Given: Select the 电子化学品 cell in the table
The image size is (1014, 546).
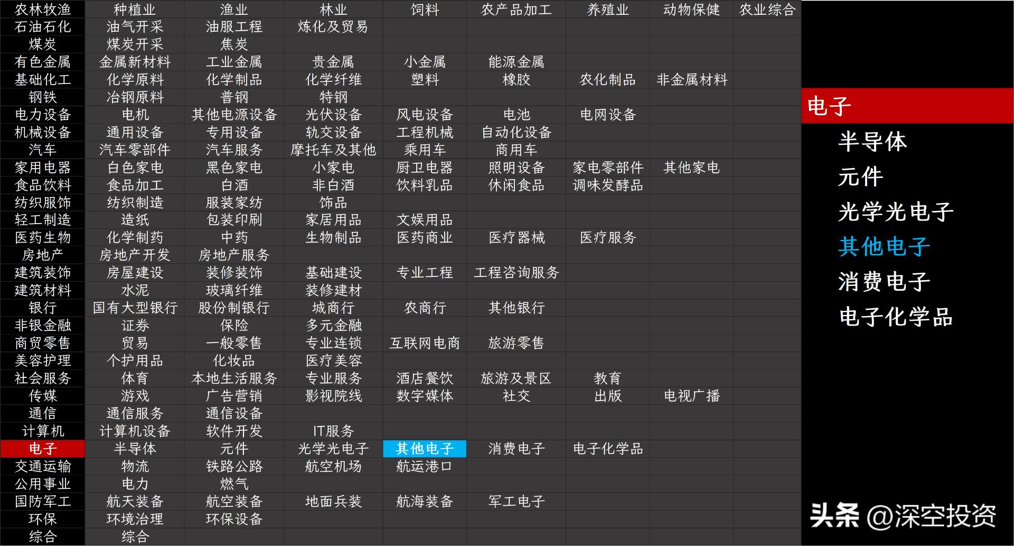Looking at the screenshot, I should tap(607, 449).
